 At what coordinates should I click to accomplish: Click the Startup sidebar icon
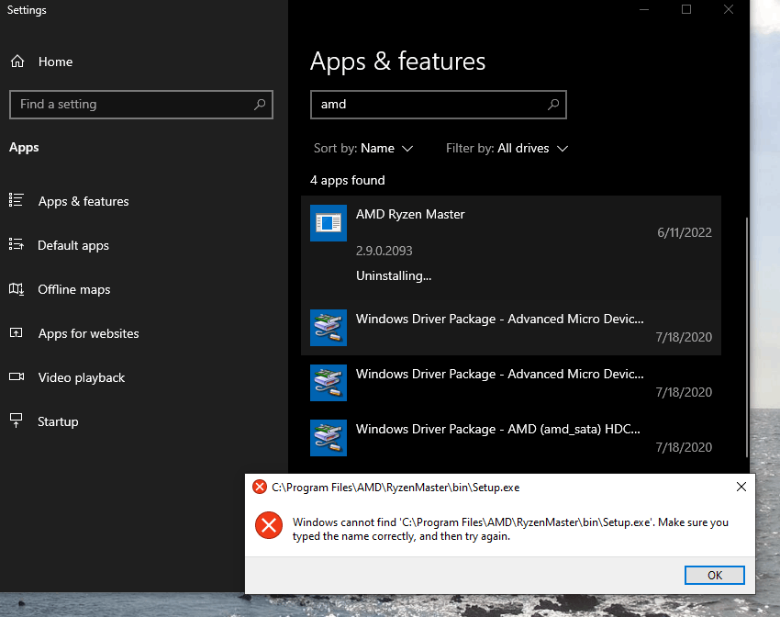16,421
